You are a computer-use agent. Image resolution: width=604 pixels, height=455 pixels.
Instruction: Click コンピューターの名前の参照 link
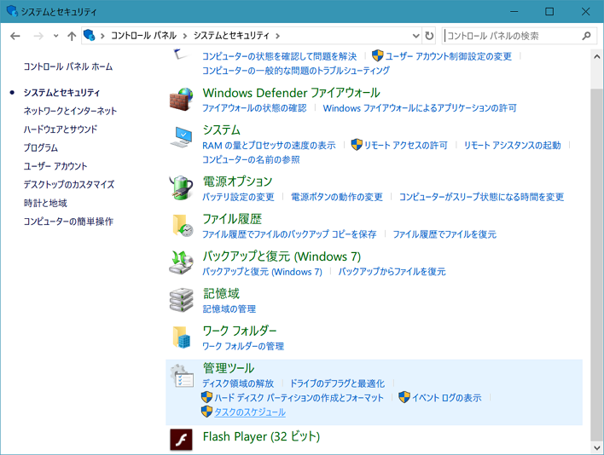coord(251,159)
